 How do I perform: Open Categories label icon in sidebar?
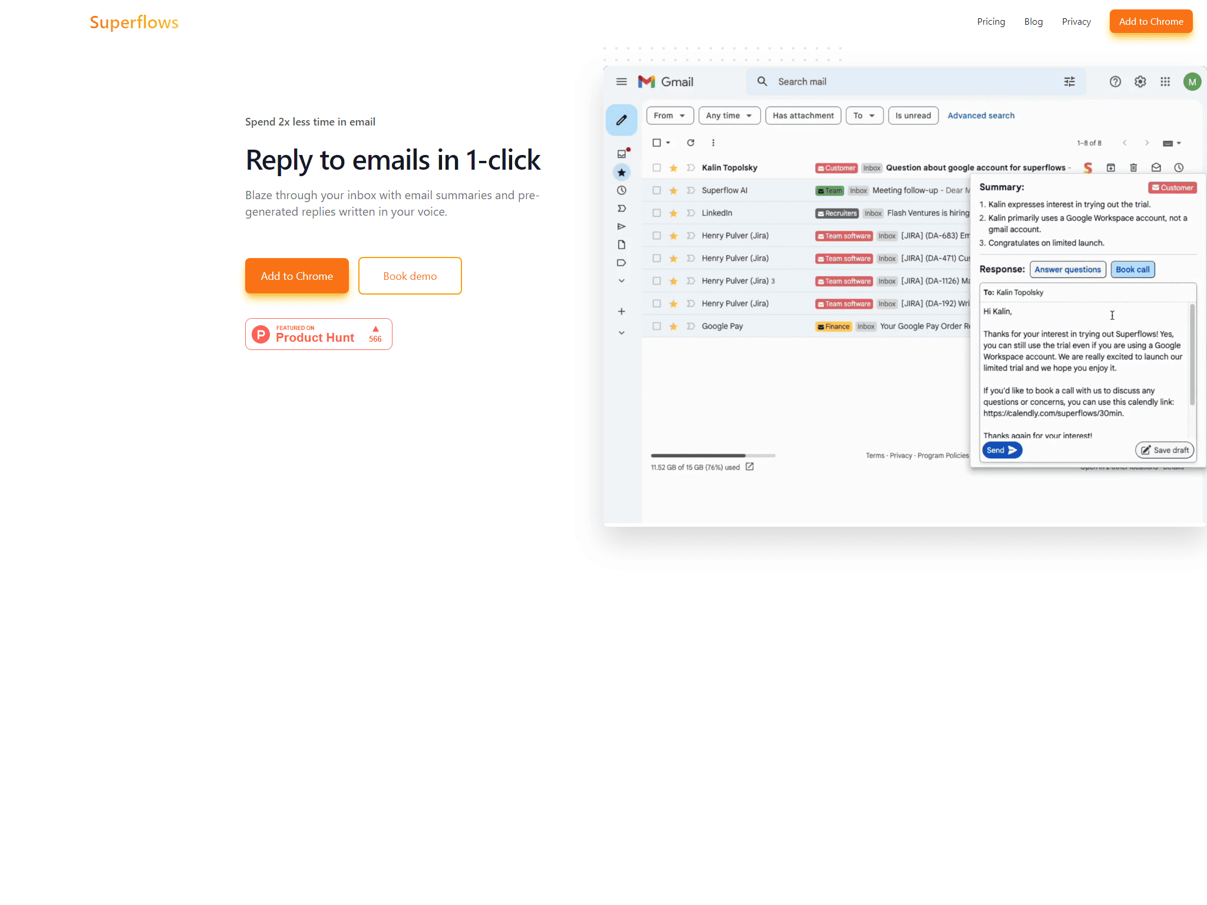click(x=621, y=263)
